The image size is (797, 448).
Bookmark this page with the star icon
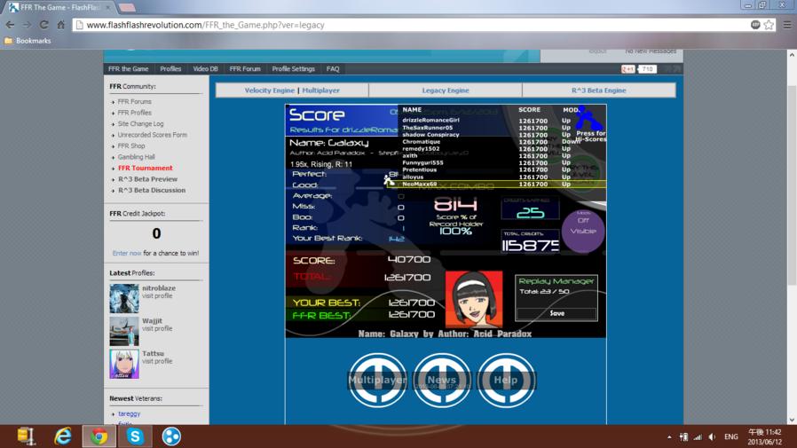(x=769, y=25)
